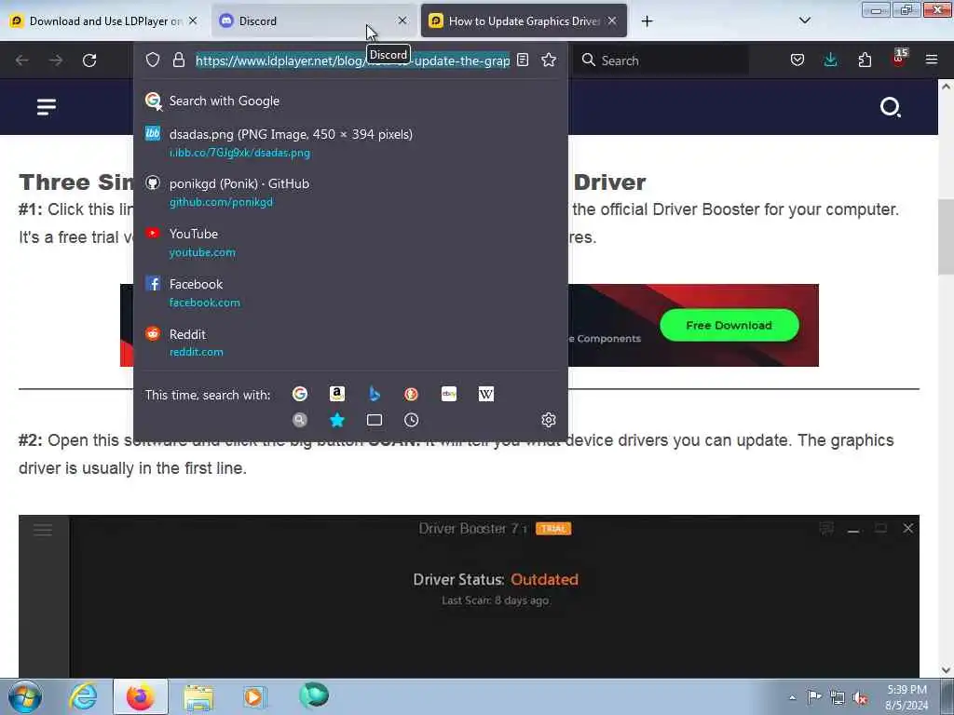Open a new browser tab
The width and height of the screenshot is (954, 715).
(647, 21)
